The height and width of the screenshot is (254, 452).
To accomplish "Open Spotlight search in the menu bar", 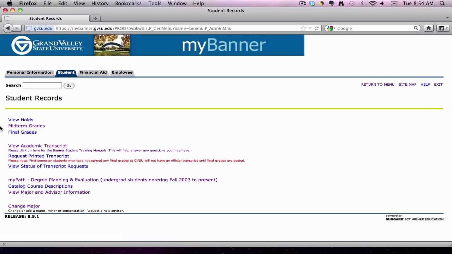I will pos(442,3).
